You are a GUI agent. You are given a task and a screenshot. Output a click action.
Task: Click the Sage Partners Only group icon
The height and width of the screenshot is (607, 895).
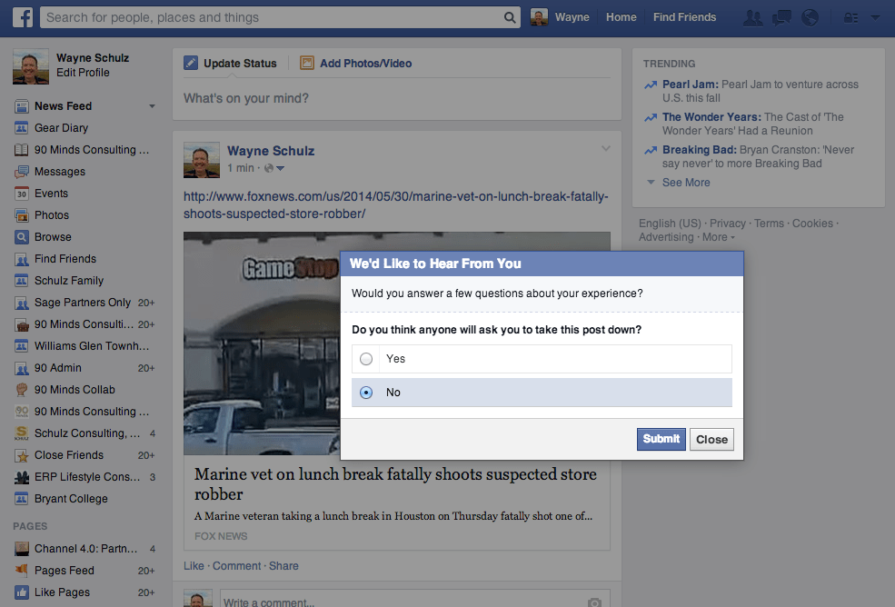click(21, 303)
